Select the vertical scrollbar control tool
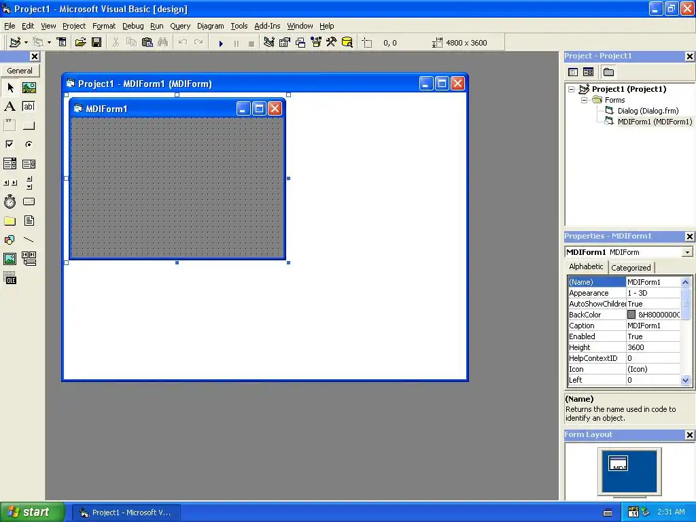Screen dimensions: 696x522 29,182
